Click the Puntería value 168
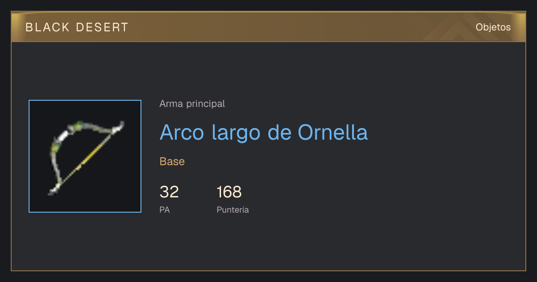 pyautogui.click(x=229, y=192)
